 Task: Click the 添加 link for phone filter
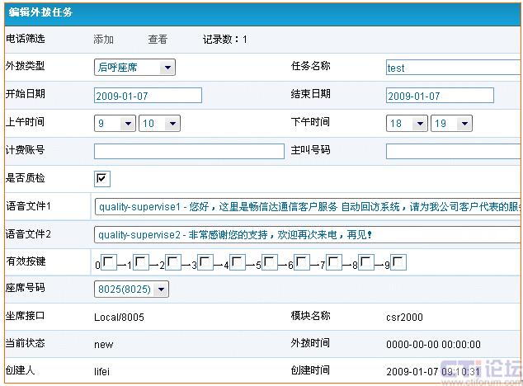click(x=104, y=40)
